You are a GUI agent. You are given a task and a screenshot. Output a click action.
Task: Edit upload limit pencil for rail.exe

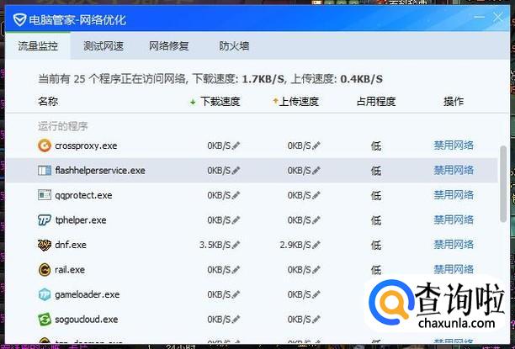[316, 270]
